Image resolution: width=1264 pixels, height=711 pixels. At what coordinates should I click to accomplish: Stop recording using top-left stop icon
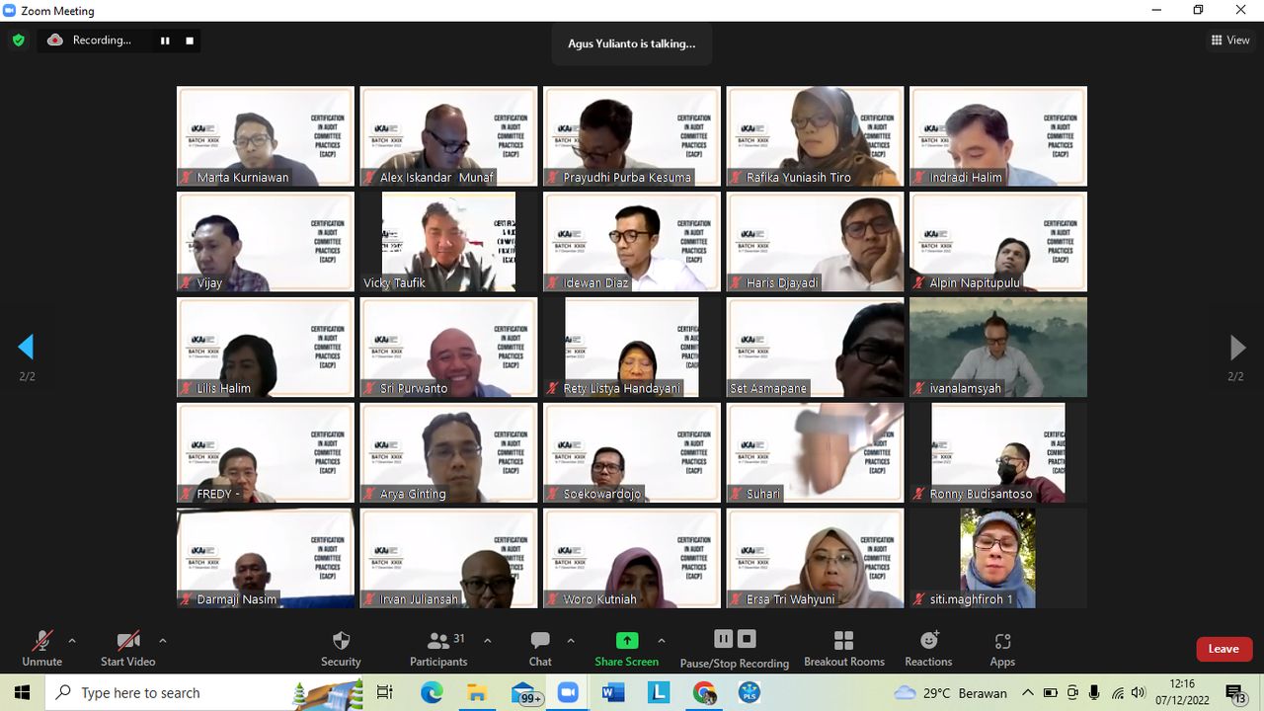click(190, 40)
